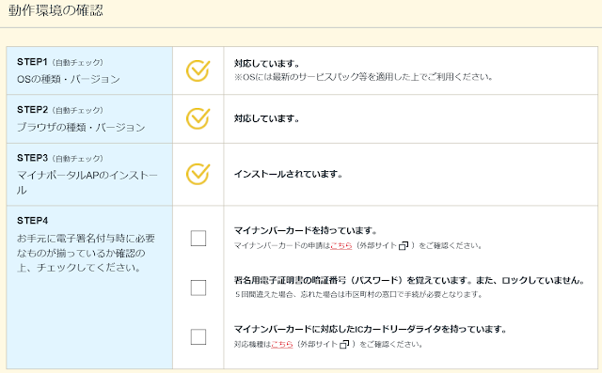Viewport: 602px width, 373px height.
Task: Click the インストールされています status text
Action: click(289, 174)
